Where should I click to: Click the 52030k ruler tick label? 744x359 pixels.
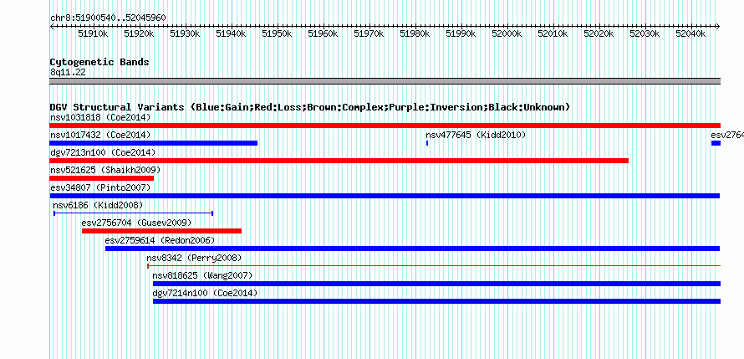click(x=645, y=33)
